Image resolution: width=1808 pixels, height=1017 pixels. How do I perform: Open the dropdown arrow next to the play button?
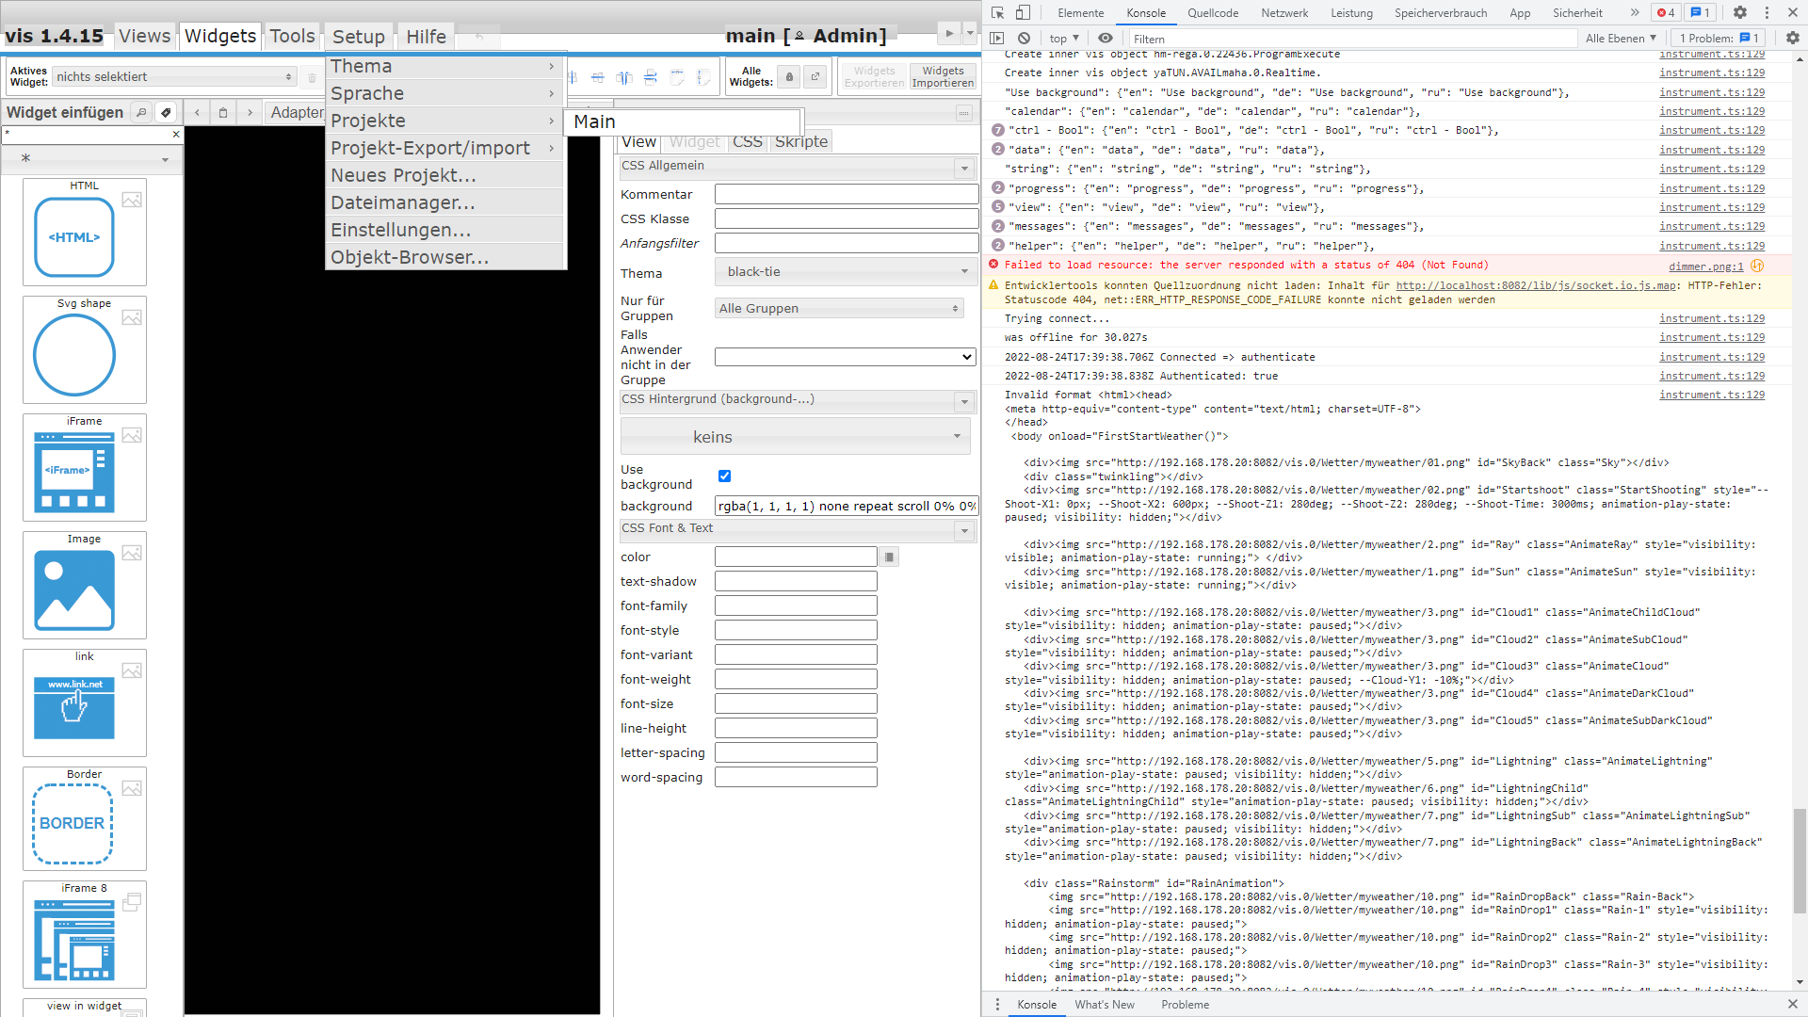coord(970,33)
